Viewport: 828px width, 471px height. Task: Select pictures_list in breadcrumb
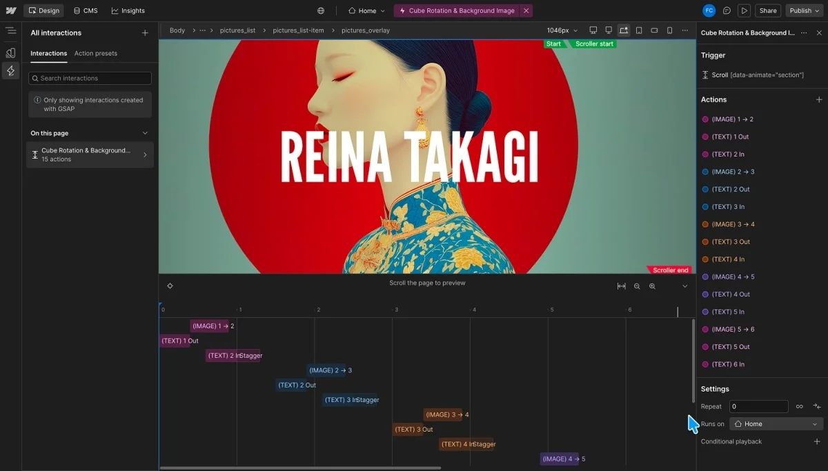tap(238, 30)
